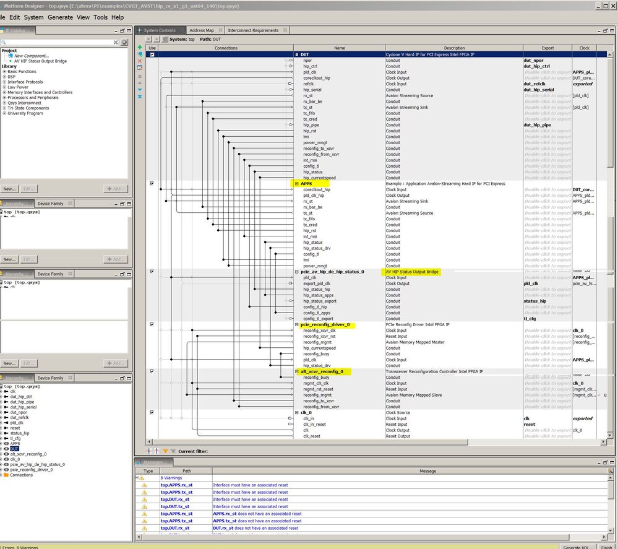Collapse the APPS component row
This screenshot has height=549, width=618.
pos(297,184)
